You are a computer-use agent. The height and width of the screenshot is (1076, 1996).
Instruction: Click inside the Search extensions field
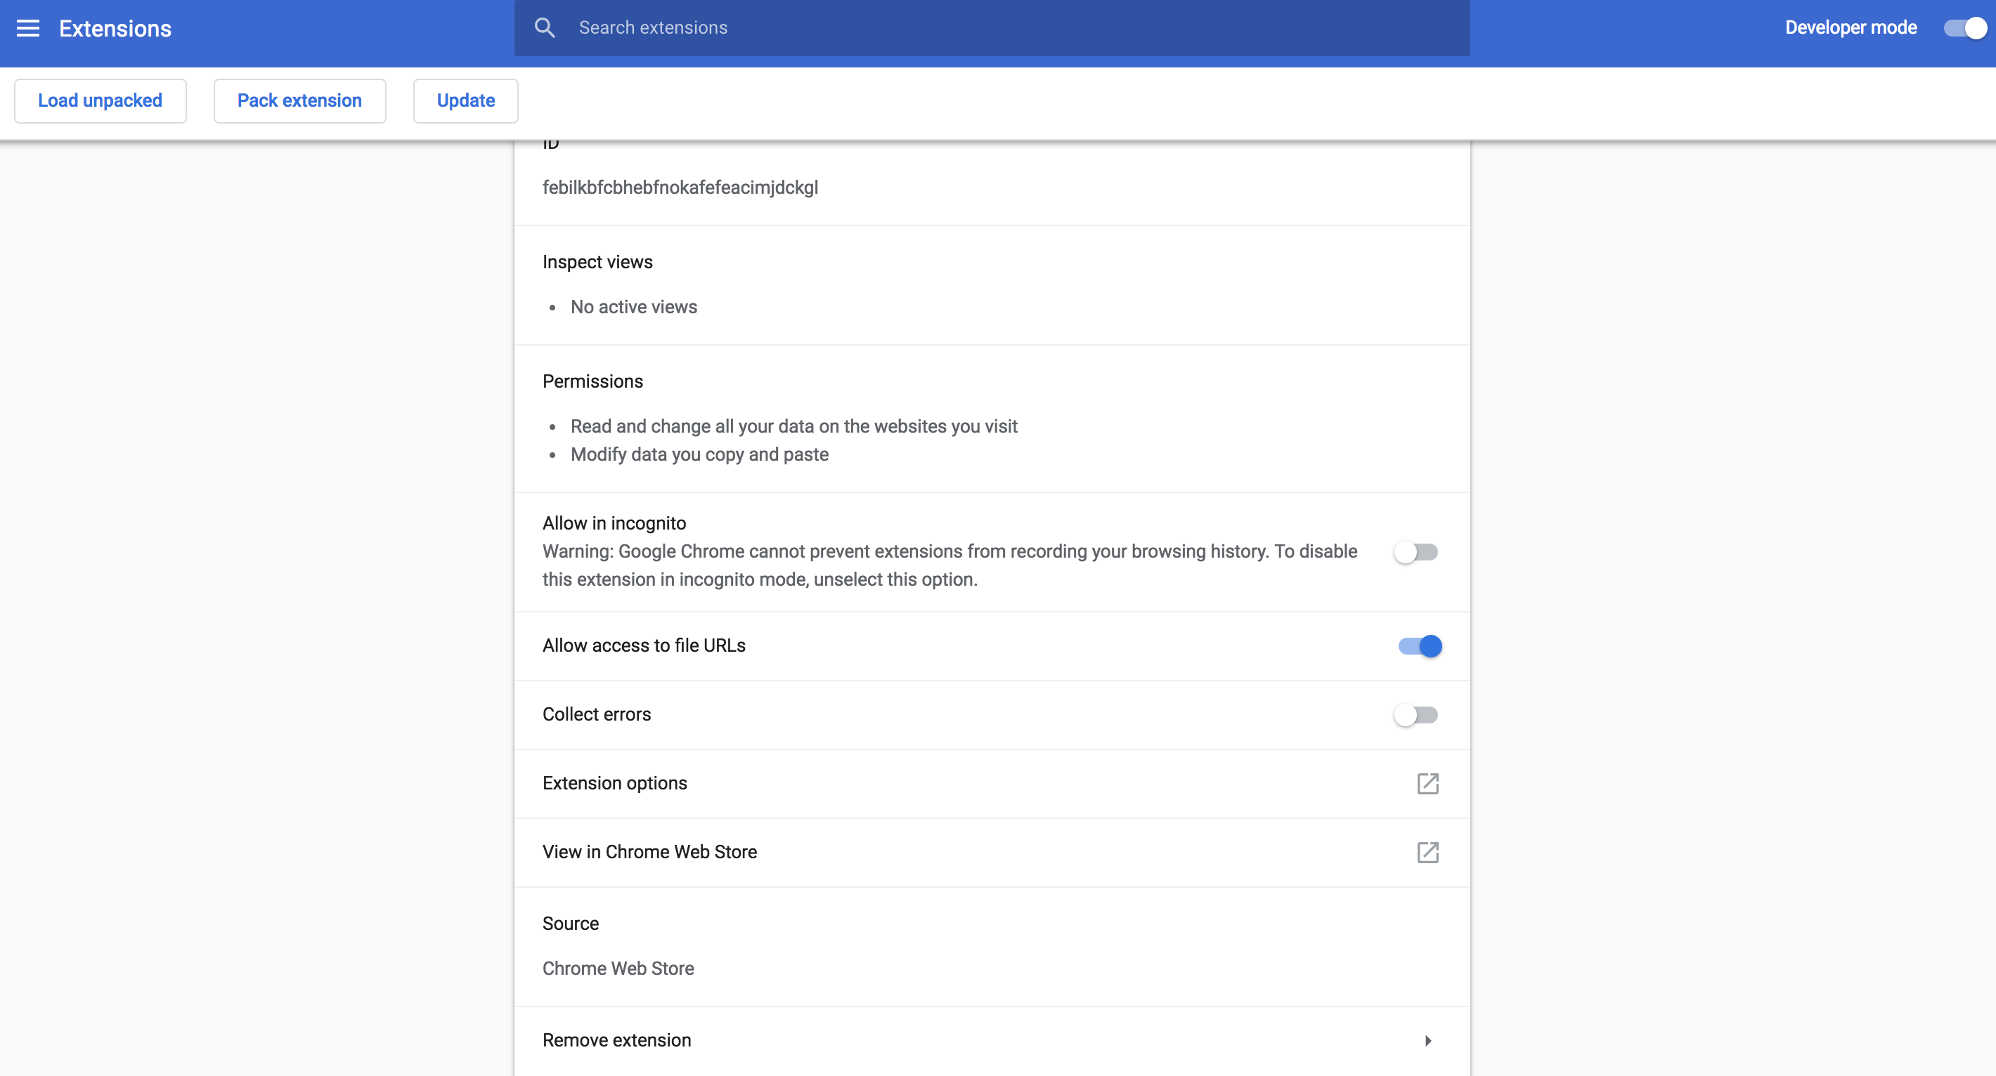853,27
